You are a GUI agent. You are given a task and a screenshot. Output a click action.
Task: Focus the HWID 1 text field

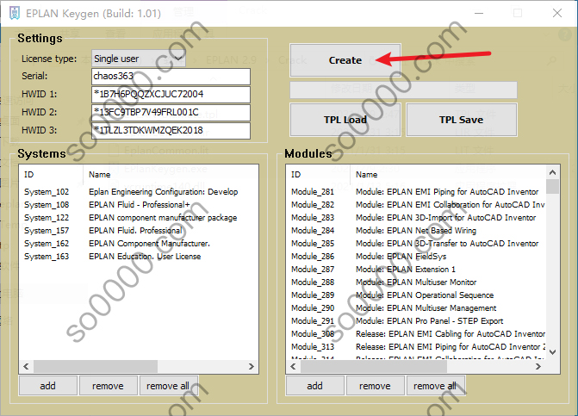pyautogui.click(x=171, y=95)
